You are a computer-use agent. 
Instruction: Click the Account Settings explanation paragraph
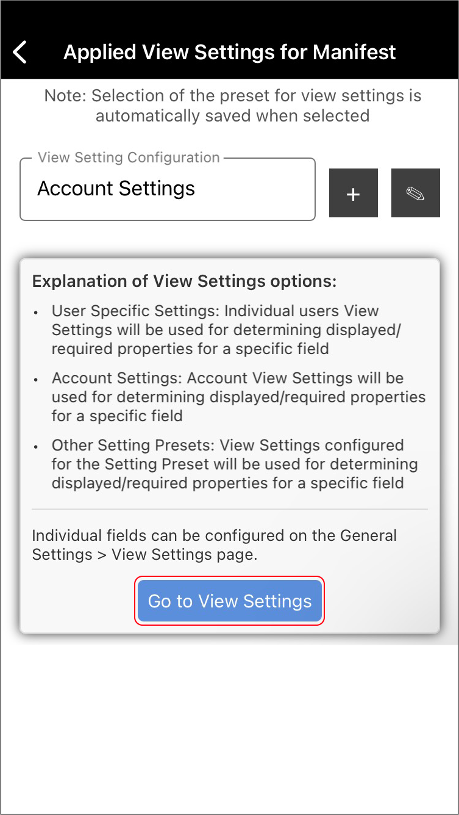(238, 397)
